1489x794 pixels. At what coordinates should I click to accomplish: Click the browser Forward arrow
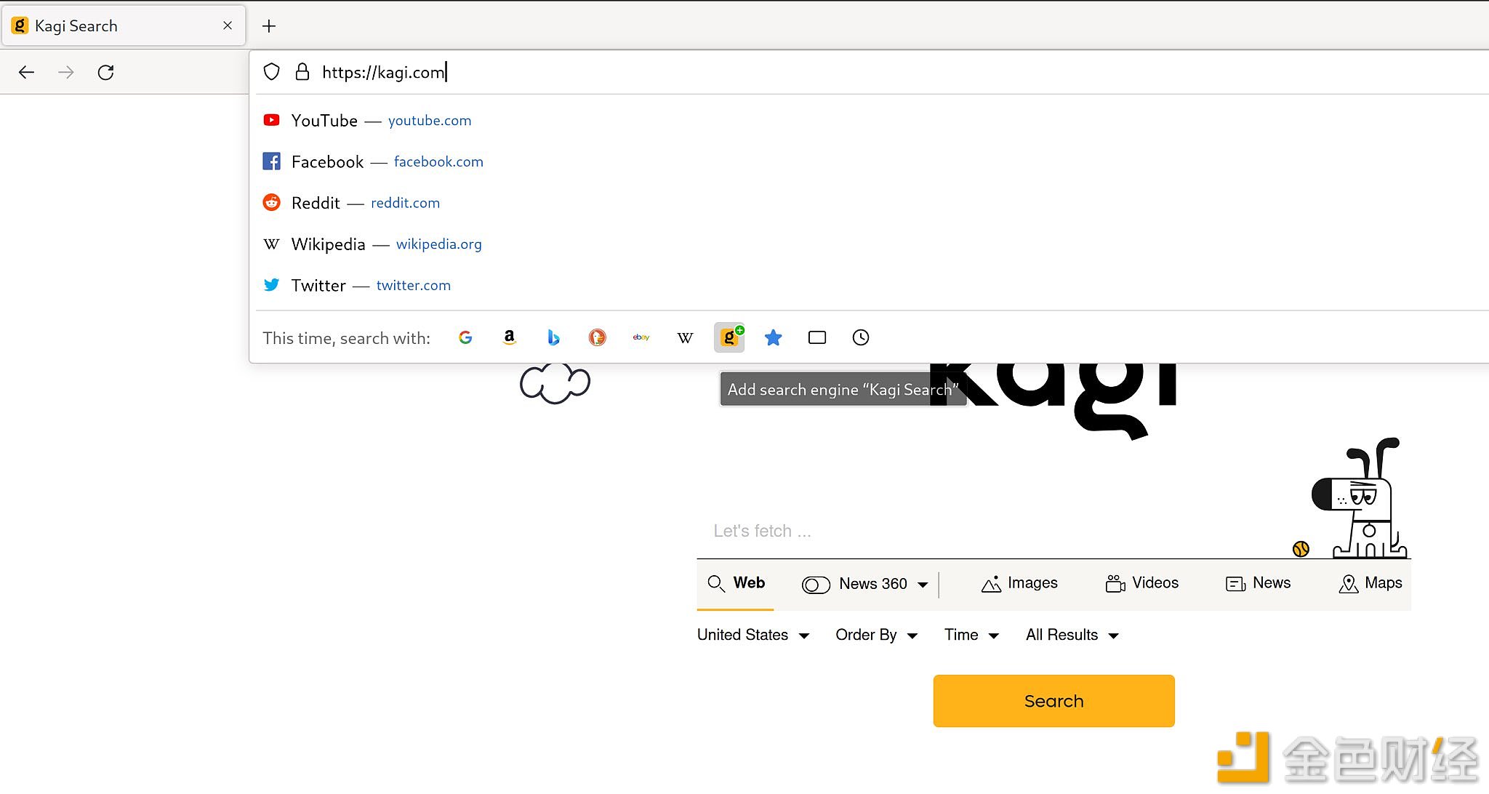66,72
